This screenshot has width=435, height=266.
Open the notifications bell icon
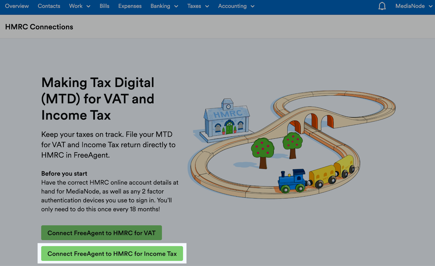(x=382, y=6)
